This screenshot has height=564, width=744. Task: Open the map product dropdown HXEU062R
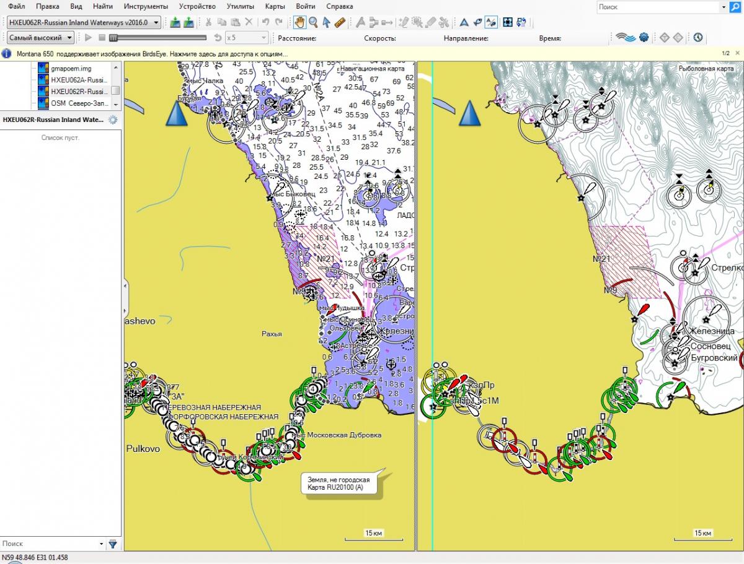click(x=84, y=22)
